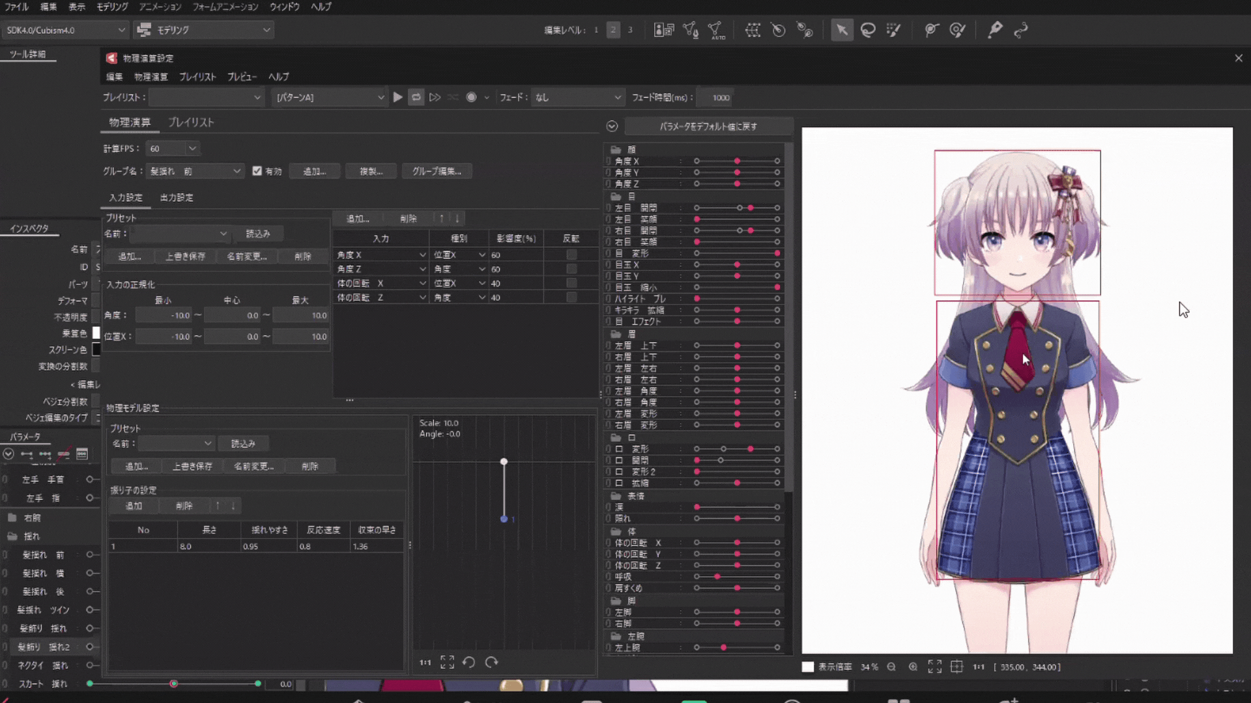The width and height of the screenshot is (1251, 703).
Task: Expand the 右腕 parameter folder
Action: point(12,518)
